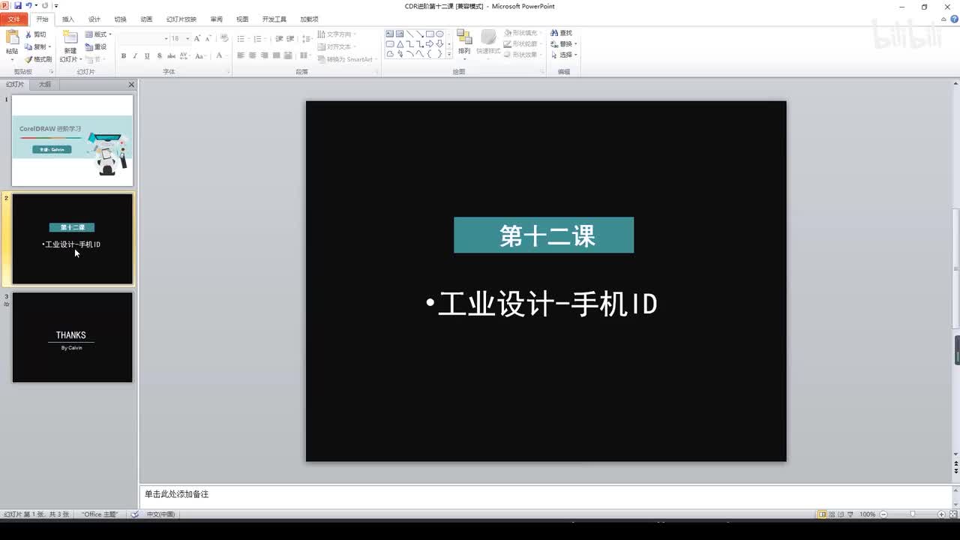960x540 pixels.
Task: Click the New Slide (新建幻灯片) icon
Action: coord(70,37)
